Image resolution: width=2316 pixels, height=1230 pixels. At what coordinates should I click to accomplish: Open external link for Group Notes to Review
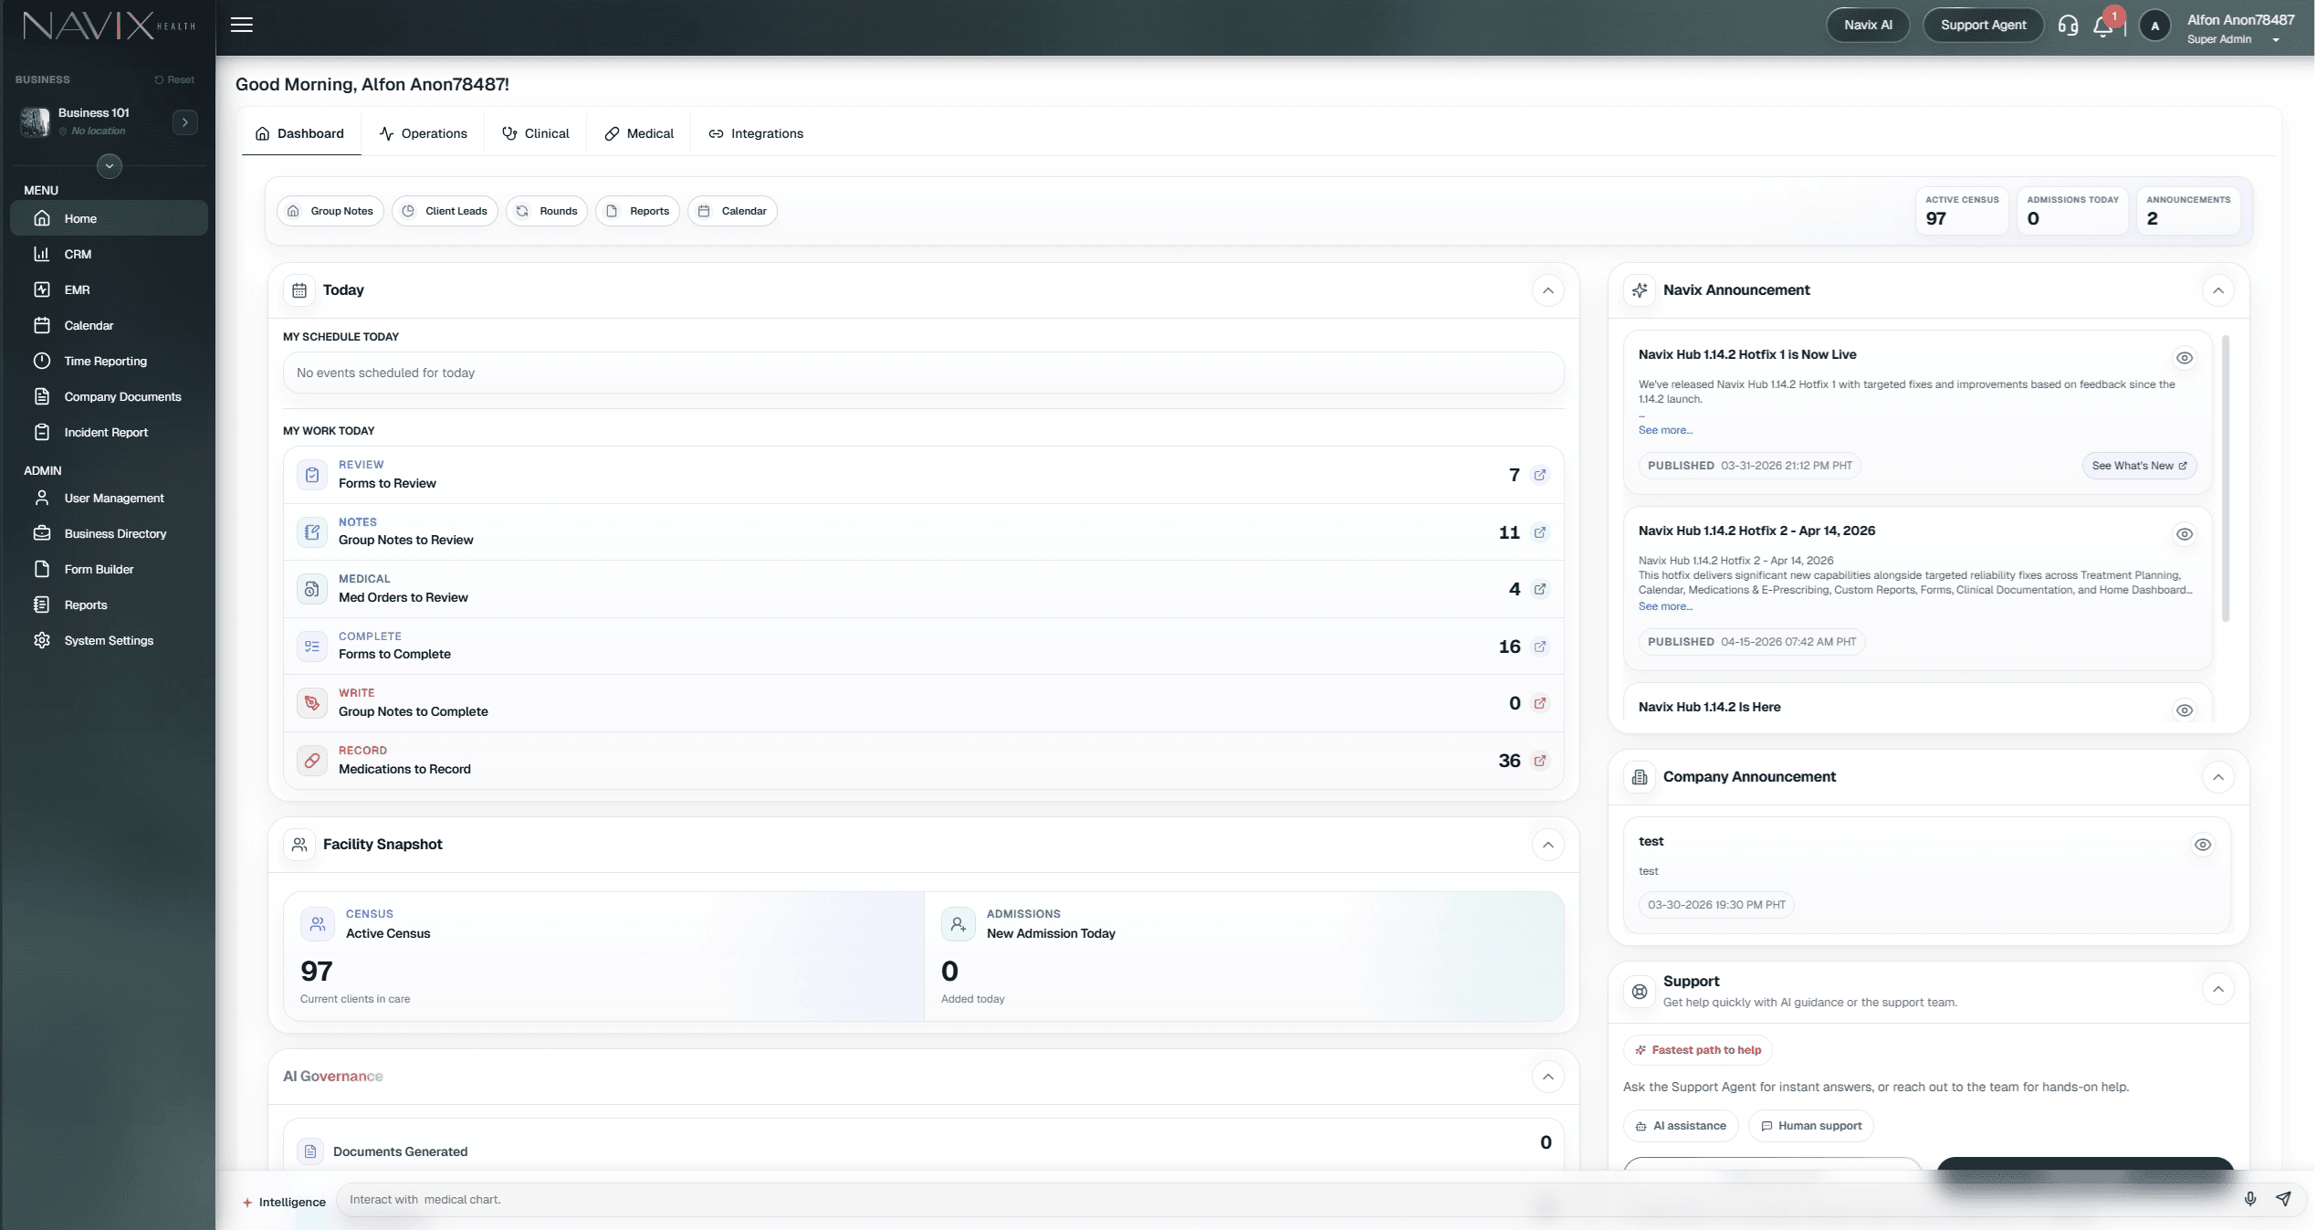[1540, 532]
